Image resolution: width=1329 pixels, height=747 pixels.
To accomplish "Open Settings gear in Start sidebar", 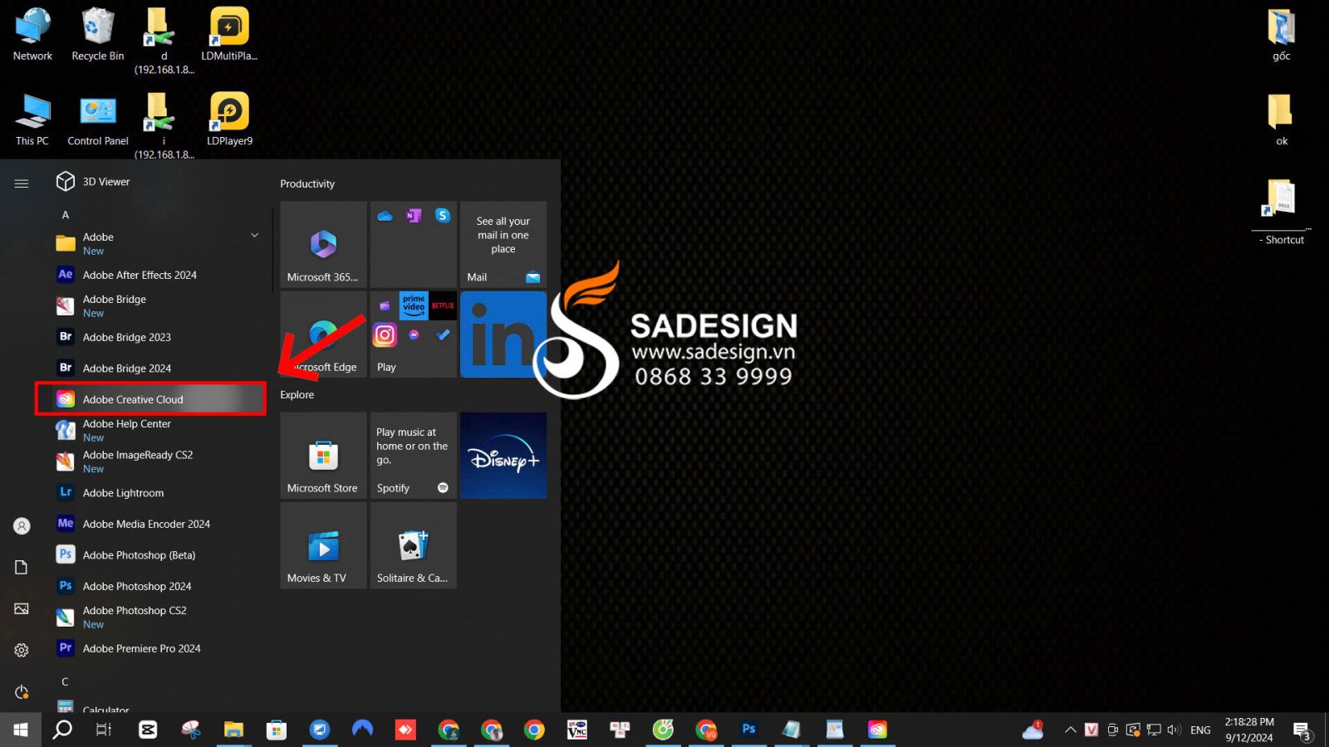I will 22,650.
